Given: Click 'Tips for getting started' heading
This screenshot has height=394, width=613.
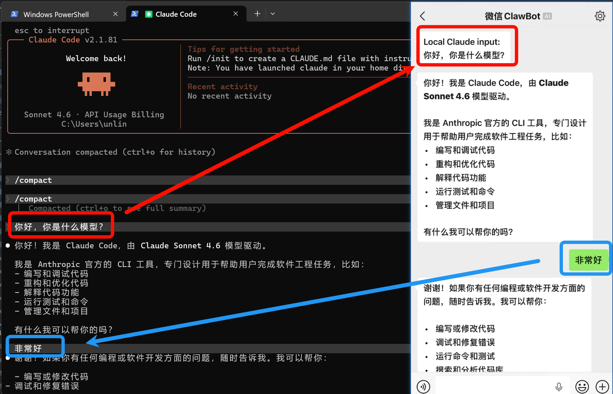Looking at the screenshot, I should click(243, 49).
